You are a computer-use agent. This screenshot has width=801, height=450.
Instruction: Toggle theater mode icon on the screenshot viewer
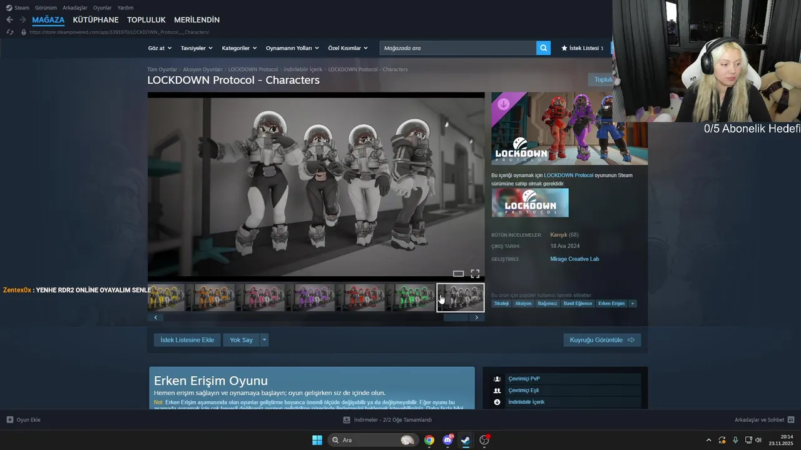(458, 274)
